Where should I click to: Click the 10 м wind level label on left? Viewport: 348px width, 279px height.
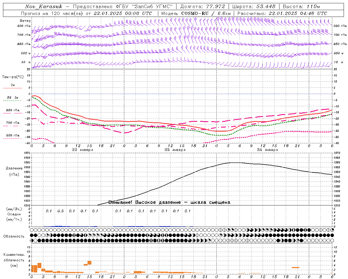pyautogui.click(x=26, y=62)
